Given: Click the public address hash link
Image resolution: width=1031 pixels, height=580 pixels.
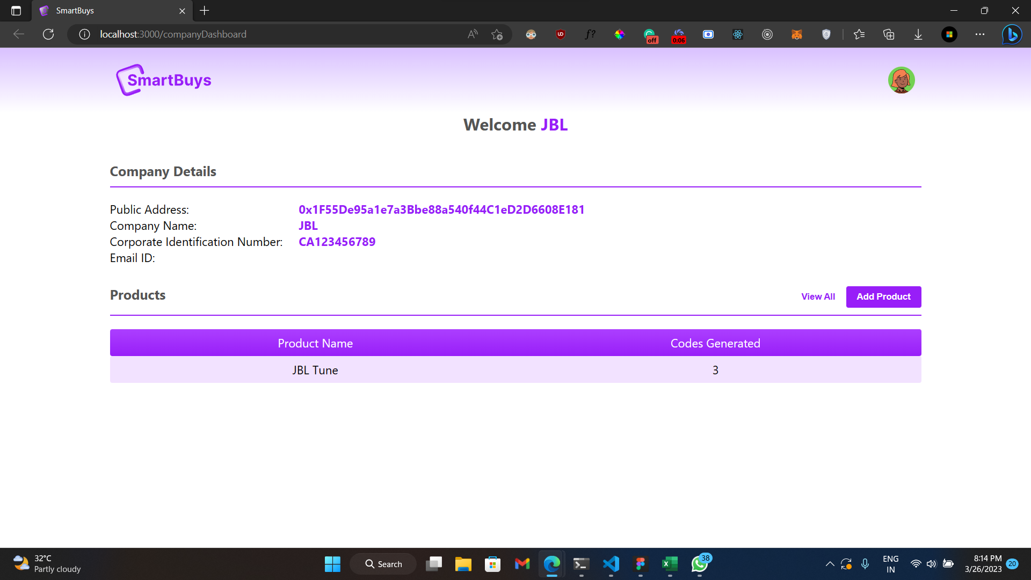Looking at the screenshot, I should (441, 209).
